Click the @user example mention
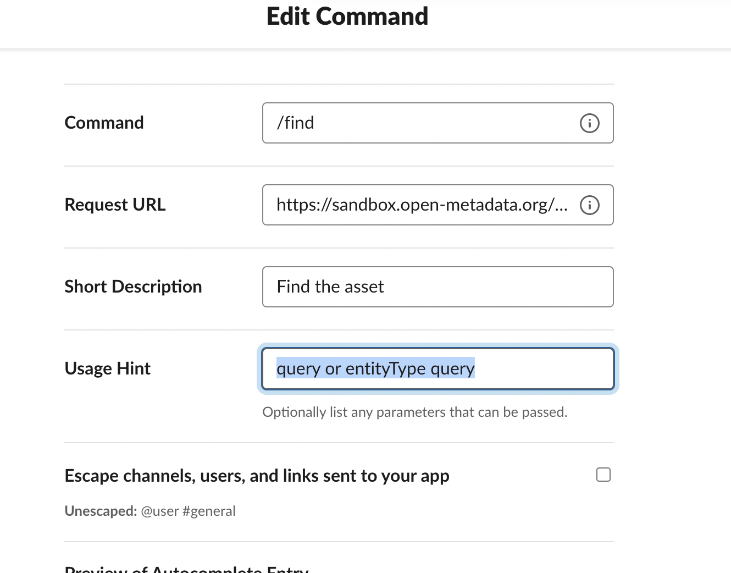 coord(160,511)
